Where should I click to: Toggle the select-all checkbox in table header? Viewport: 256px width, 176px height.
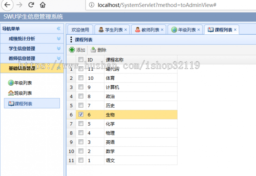coord(81,59)
